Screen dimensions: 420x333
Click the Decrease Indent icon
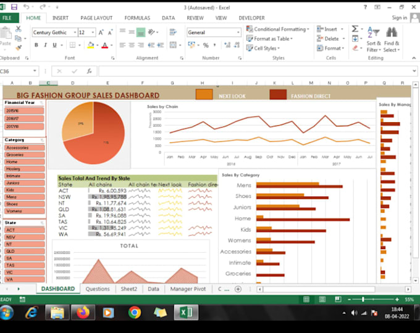tap(151, 45)
